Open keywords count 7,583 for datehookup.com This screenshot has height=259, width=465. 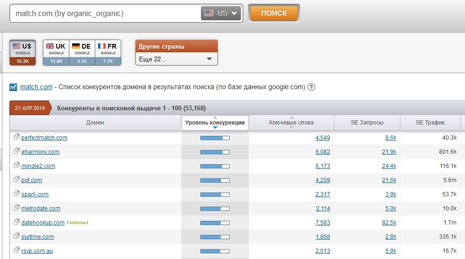point(323,223)
